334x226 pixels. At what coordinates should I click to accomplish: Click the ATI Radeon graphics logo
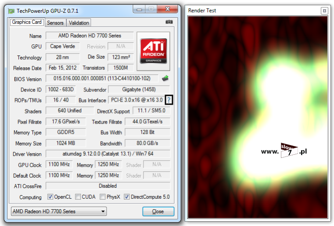153,51
